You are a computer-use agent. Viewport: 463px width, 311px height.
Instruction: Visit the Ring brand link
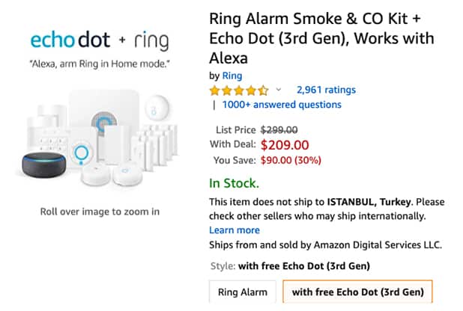tap(231, 76)
